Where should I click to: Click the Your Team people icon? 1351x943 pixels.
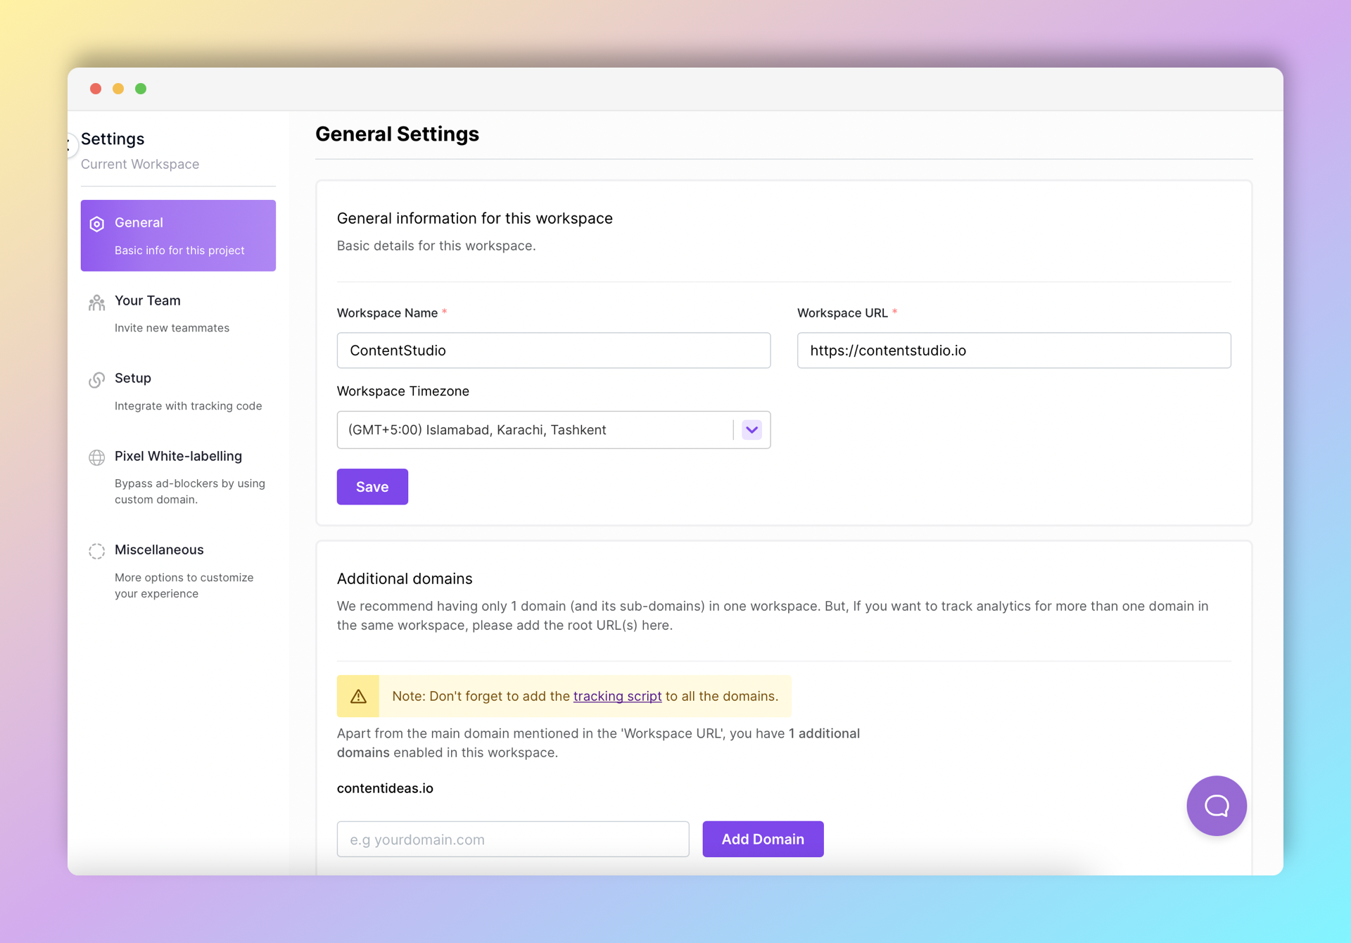[x=97, y=303]
